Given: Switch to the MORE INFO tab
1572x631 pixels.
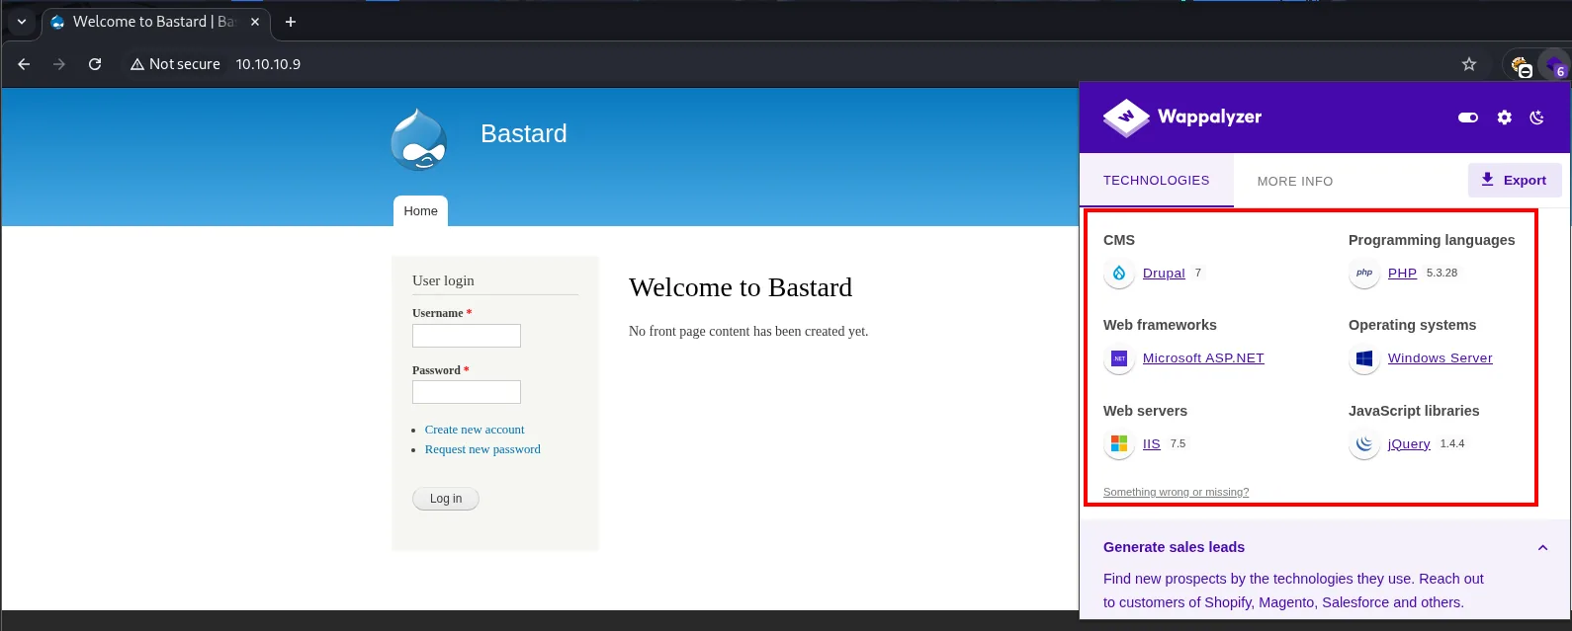Looking at the screenshot, I should [x=1295, y=181].
